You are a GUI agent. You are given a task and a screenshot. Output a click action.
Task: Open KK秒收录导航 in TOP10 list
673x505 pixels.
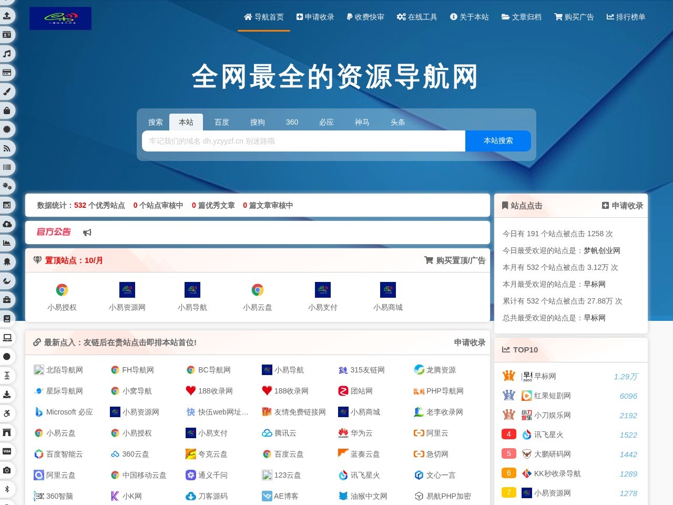pos(552,473)
